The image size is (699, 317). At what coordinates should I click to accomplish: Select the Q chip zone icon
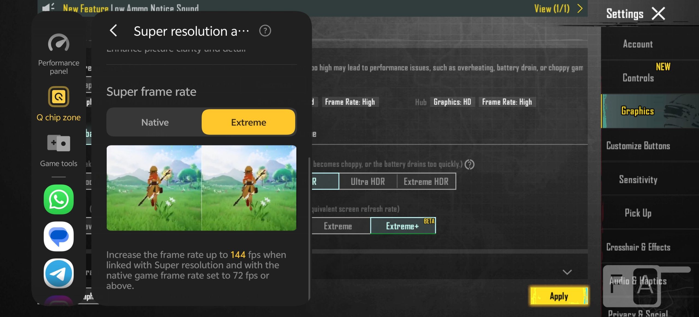click(x=58, y=97)
